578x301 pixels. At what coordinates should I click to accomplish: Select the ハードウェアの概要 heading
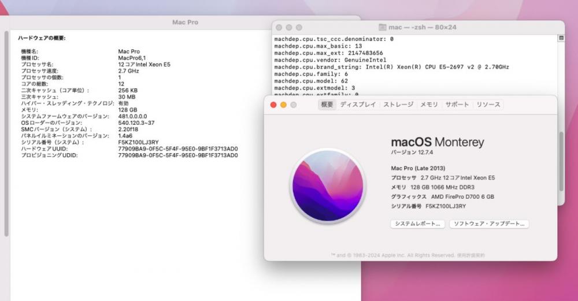coord(42,38)
